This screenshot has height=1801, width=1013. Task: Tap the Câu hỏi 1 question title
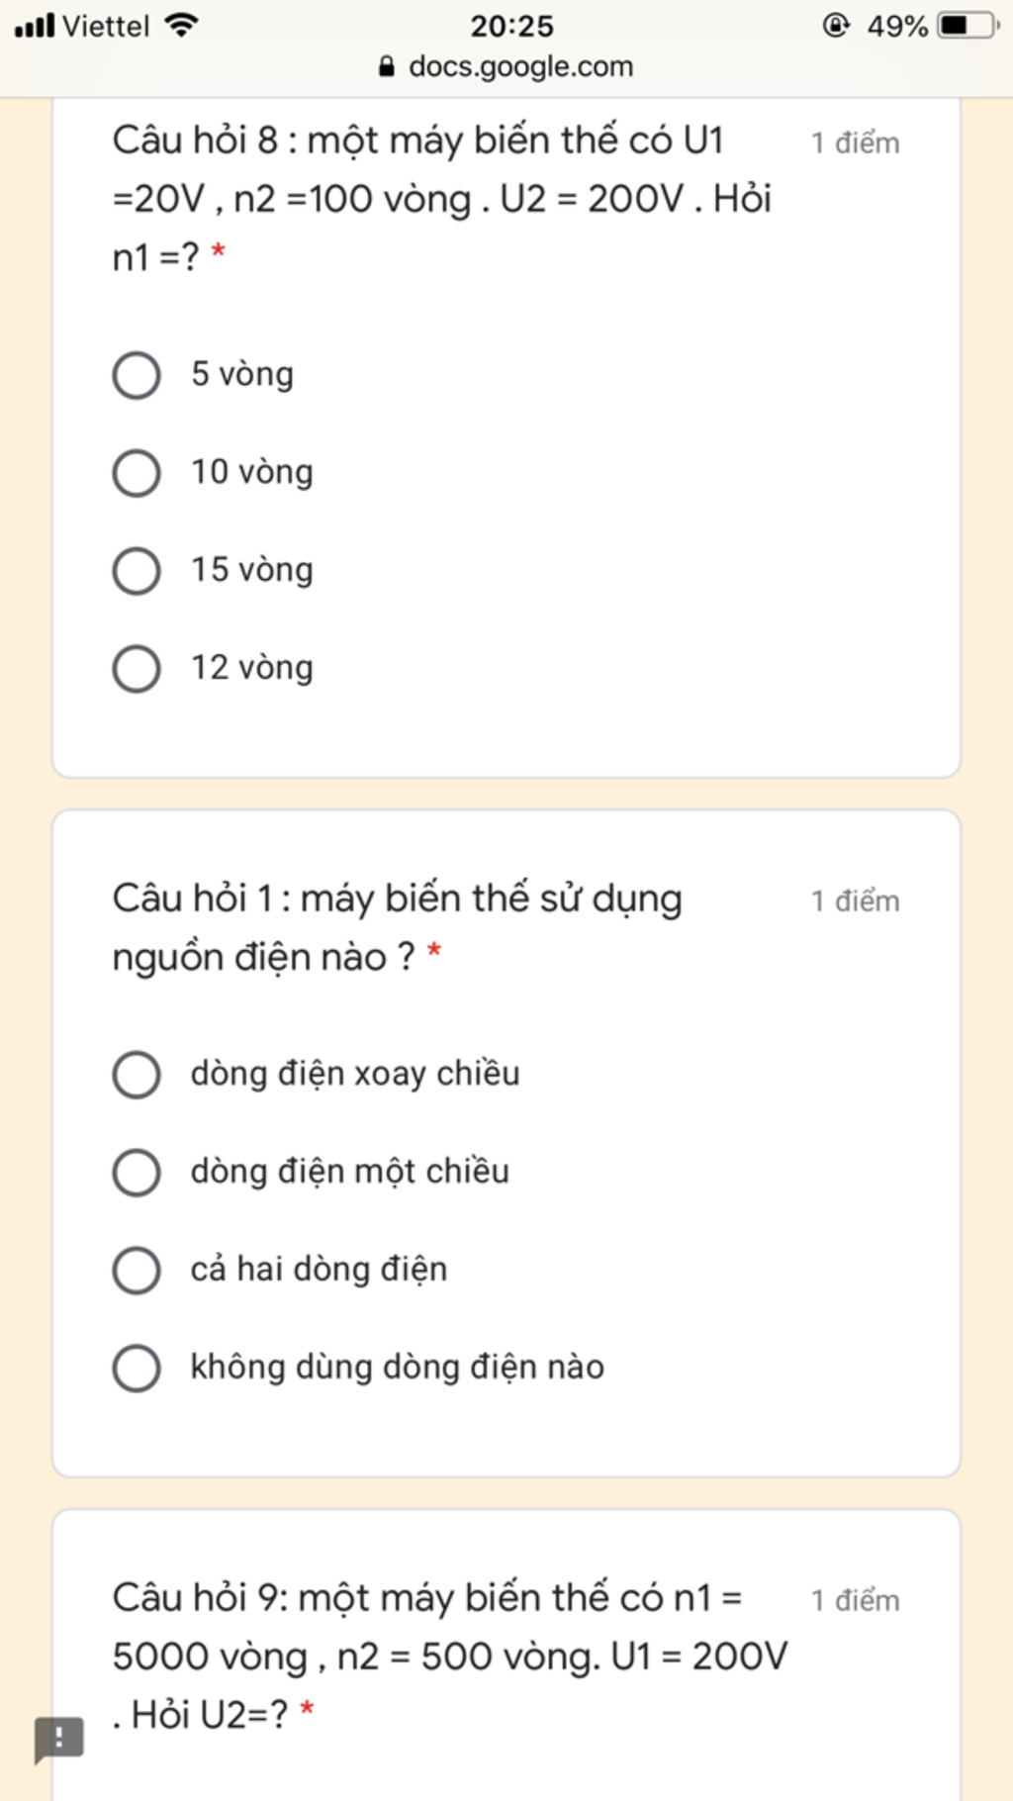click(x=397, y=927)
